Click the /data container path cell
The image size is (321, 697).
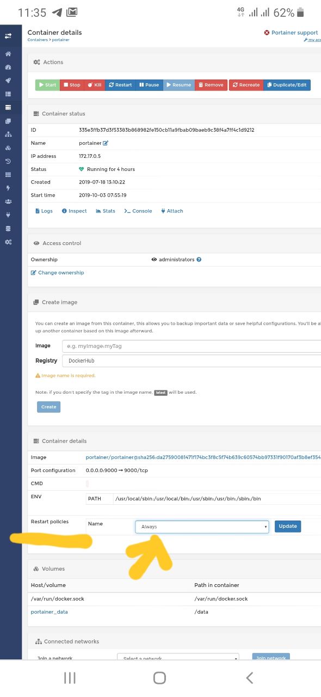coord(201,612)
